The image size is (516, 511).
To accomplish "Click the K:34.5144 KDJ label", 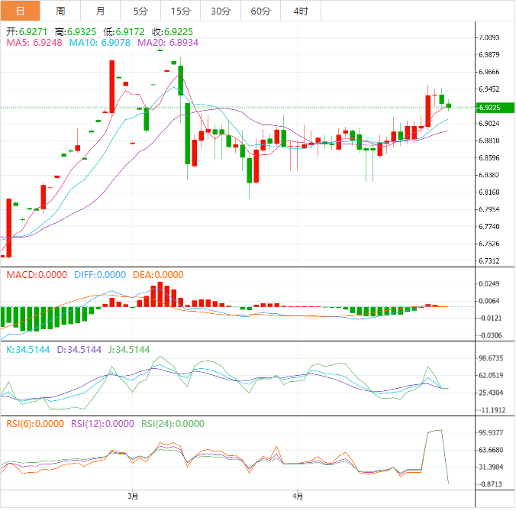I will pyautogui.click(x=28, y=349).
